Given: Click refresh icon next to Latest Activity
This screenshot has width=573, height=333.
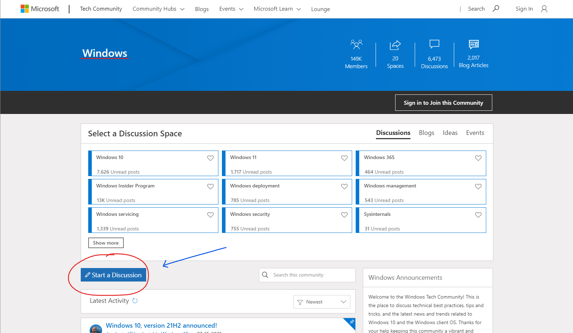Looking at the screenshot, I should tap(135, 301).
